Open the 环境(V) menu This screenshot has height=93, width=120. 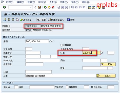point(64,2)
